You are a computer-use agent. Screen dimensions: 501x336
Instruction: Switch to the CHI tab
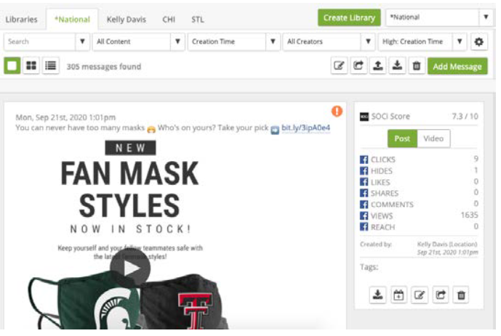[169, 20]
